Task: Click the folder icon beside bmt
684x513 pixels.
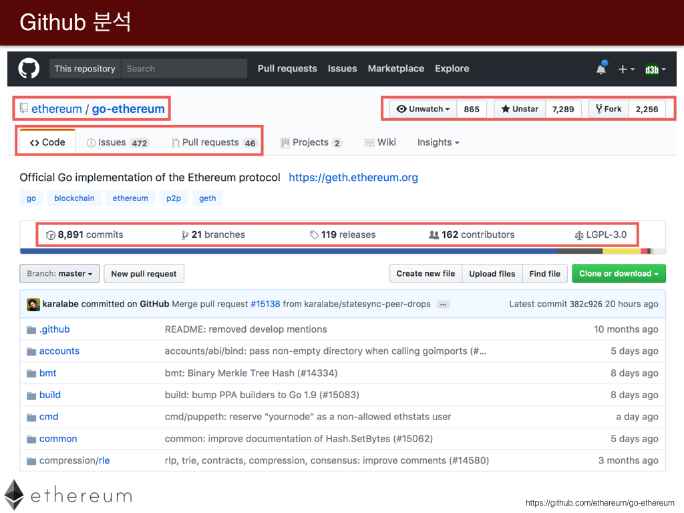Action: coord(31,373)
